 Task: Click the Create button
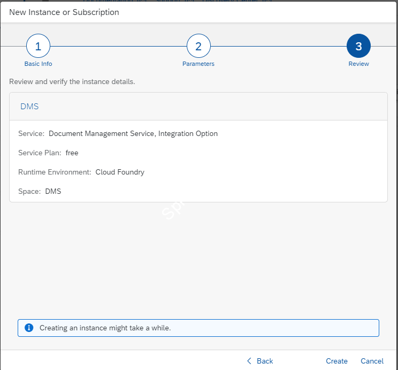pos(336,361)
